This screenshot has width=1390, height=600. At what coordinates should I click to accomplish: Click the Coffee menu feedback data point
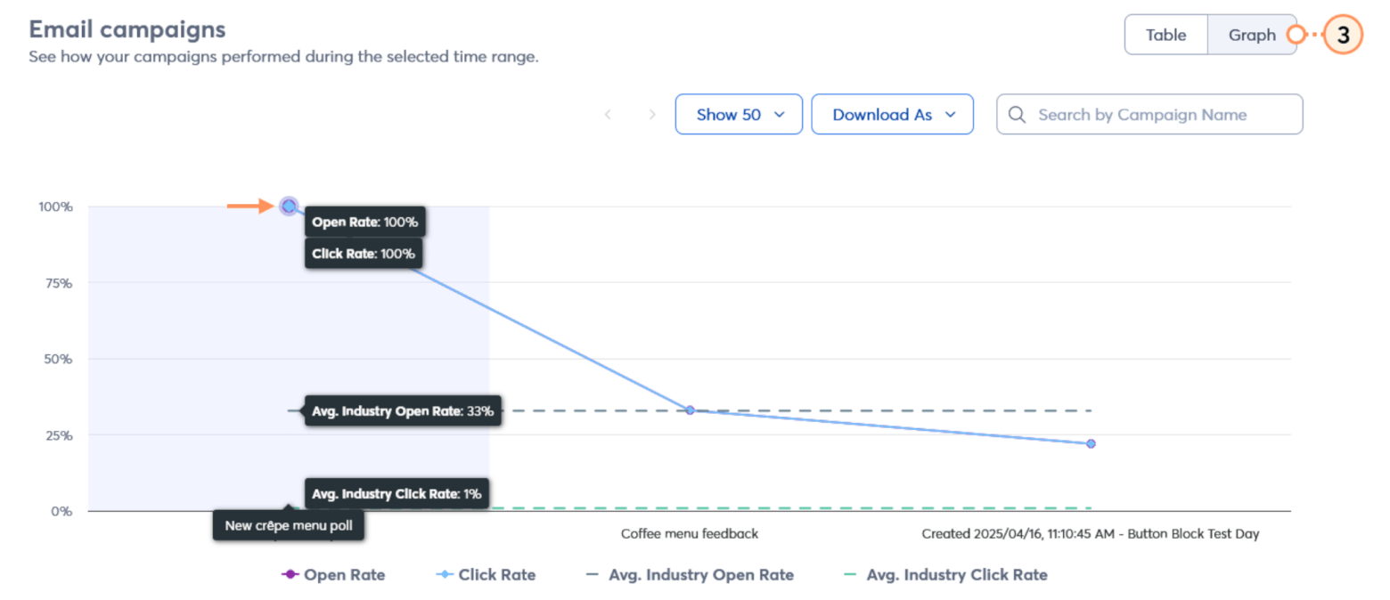(690, 409)
